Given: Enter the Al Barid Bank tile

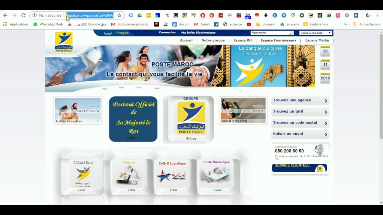Looking at the screenshot, I should click(82, 177).
